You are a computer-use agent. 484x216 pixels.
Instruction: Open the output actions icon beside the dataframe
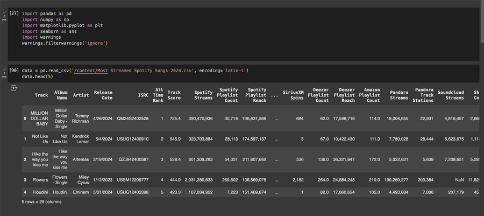point(14,88)
